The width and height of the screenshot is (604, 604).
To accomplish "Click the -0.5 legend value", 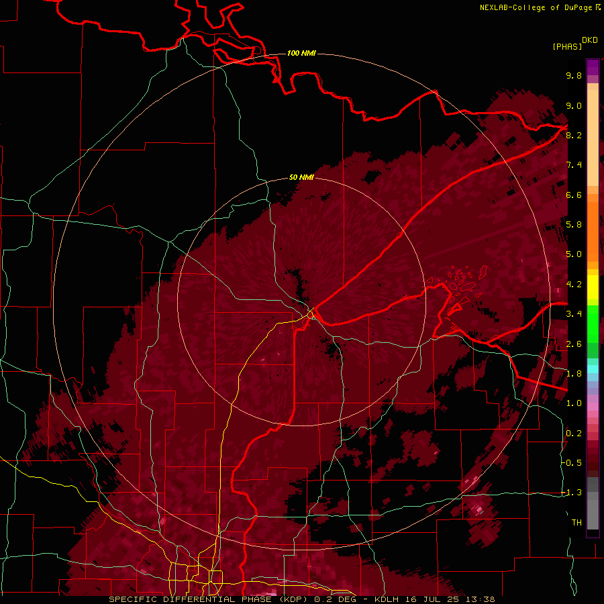I will tap(572, 463).
